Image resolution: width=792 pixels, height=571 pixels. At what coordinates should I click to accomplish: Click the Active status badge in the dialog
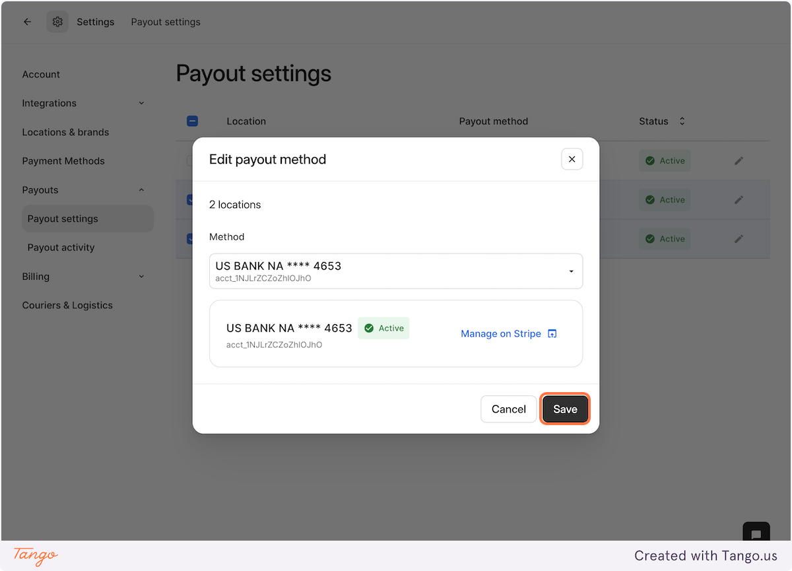pos(383,328)
